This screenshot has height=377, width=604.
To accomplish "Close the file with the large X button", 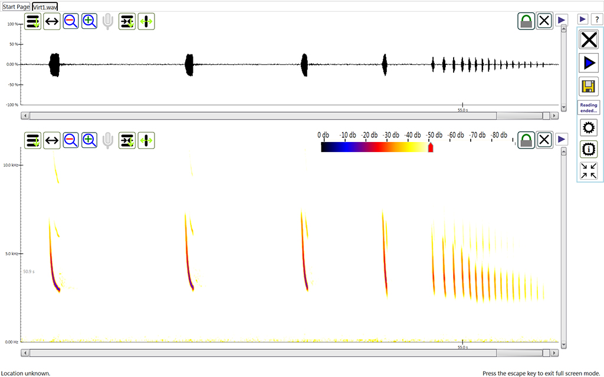I will pos(588,40).
